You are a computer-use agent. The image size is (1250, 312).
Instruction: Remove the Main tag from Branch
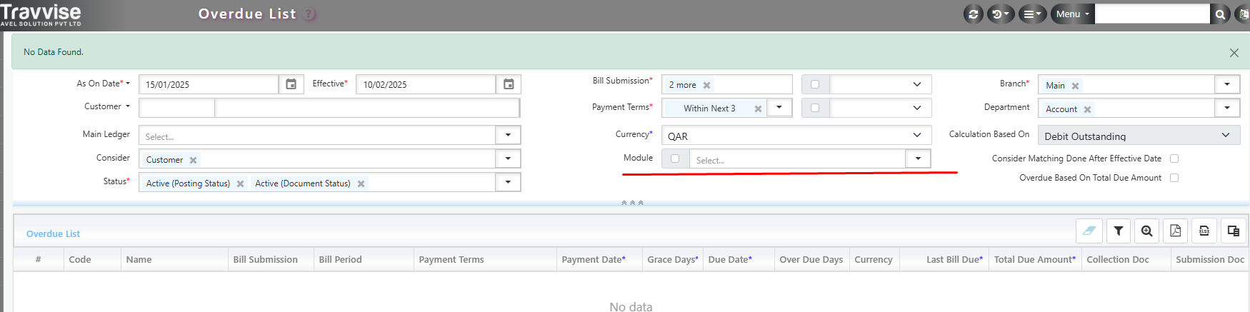click(1075, 86)
